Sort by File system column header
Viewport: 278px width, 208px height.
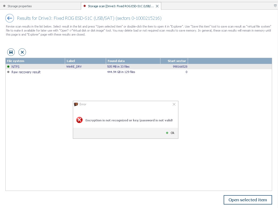pos(35,61)
